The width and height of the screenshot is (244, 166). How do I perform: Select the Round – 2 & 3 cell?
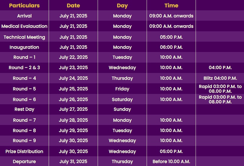24,67
